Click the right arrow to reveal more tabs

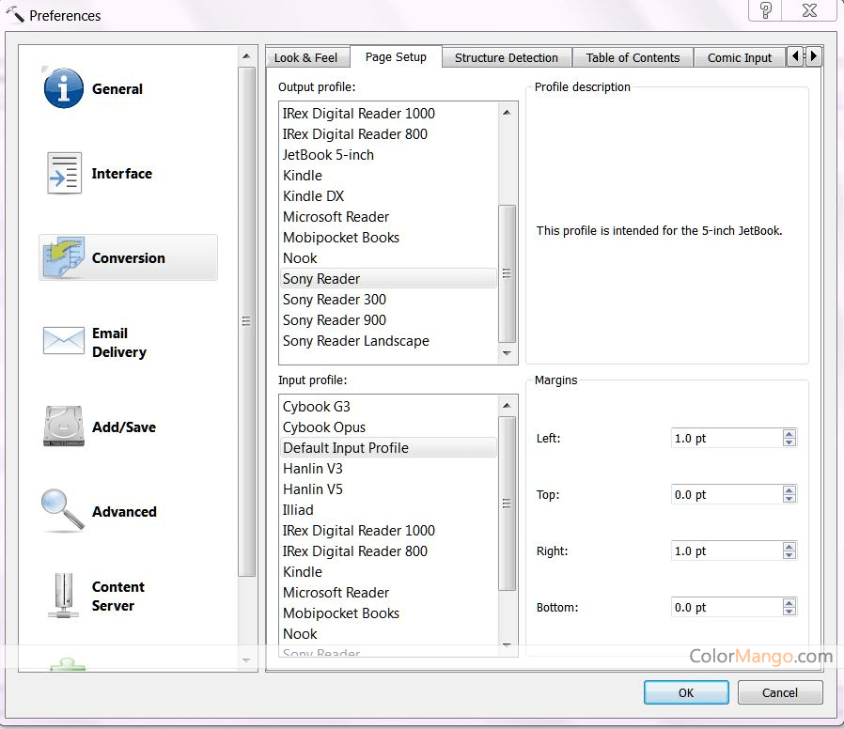point(812,56)
